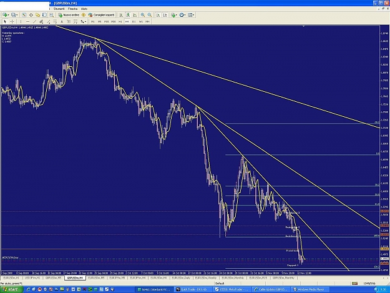Pick the vertical line drawing tool

[x=21, y=22]
